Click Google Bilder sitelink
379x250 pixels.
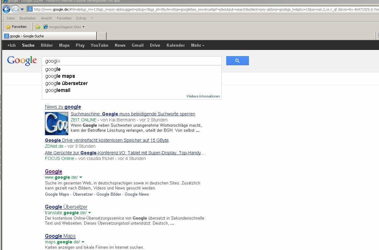click(x=109, y=194)
